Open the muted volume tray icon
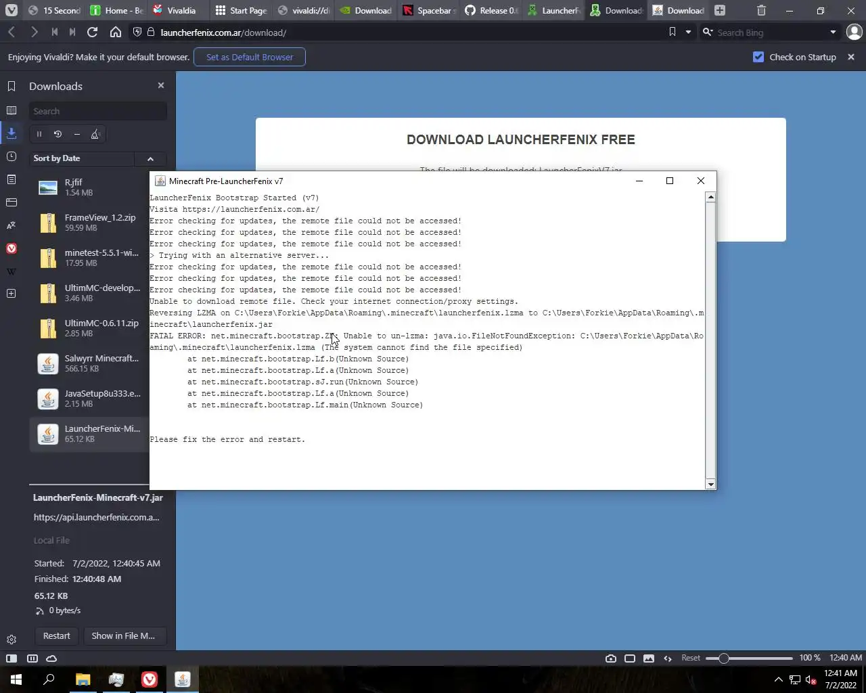The height and width of the screenshot is (693, 866). [811, 679]
